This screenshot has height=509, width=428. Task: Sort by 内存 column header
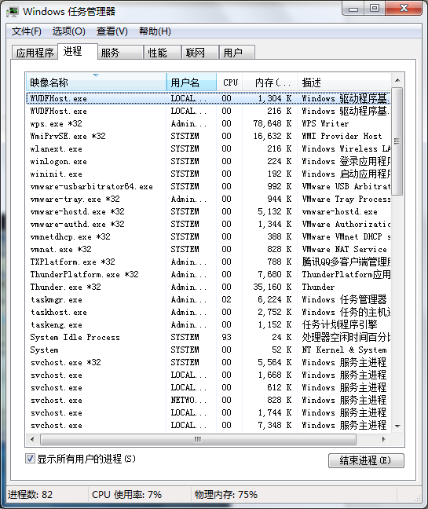point(270,82)
